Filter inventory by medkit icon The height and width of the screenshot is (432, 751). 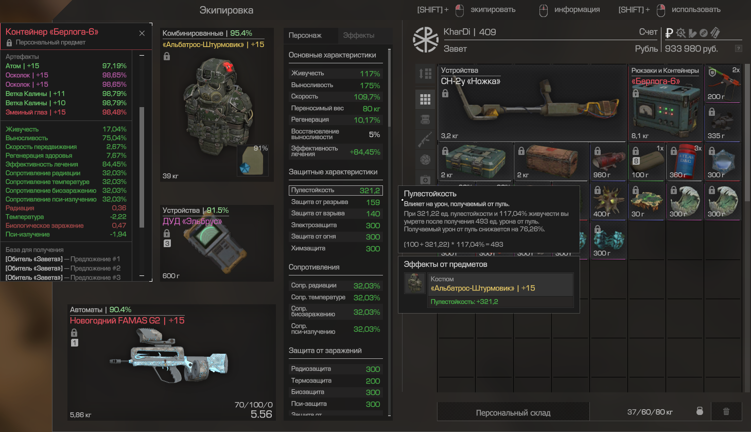pos(425,179)
